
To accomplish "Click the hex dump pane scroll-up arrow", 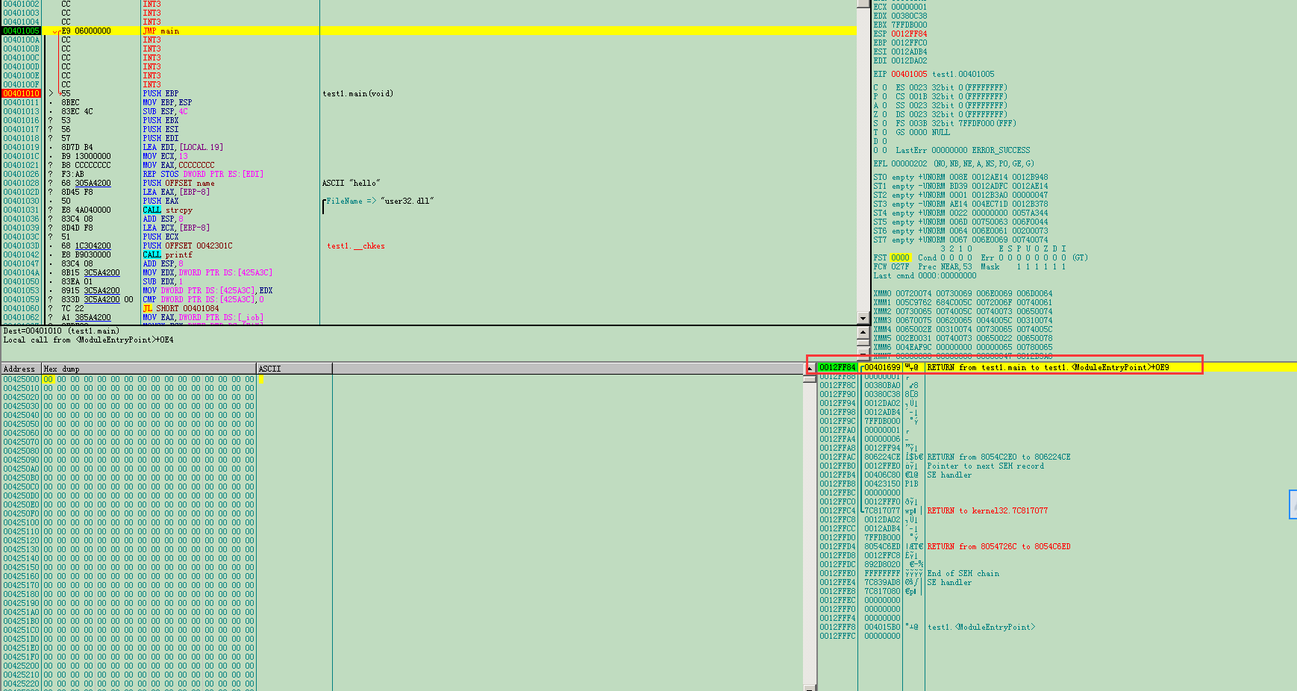I will [x=810, y=369].
